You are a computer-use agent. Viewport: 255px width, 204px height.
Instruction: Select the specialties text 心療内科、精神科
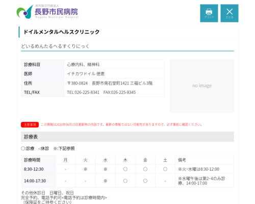[x=83, y=65]
